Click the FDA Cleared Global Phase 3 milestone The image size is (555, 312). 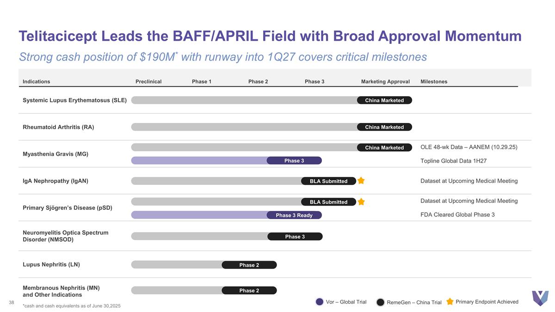tap(457, 214)
